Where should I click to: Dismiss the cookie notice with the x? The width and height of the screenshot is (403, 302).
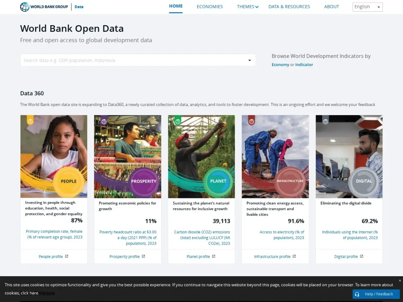click(x=400, y=281)
